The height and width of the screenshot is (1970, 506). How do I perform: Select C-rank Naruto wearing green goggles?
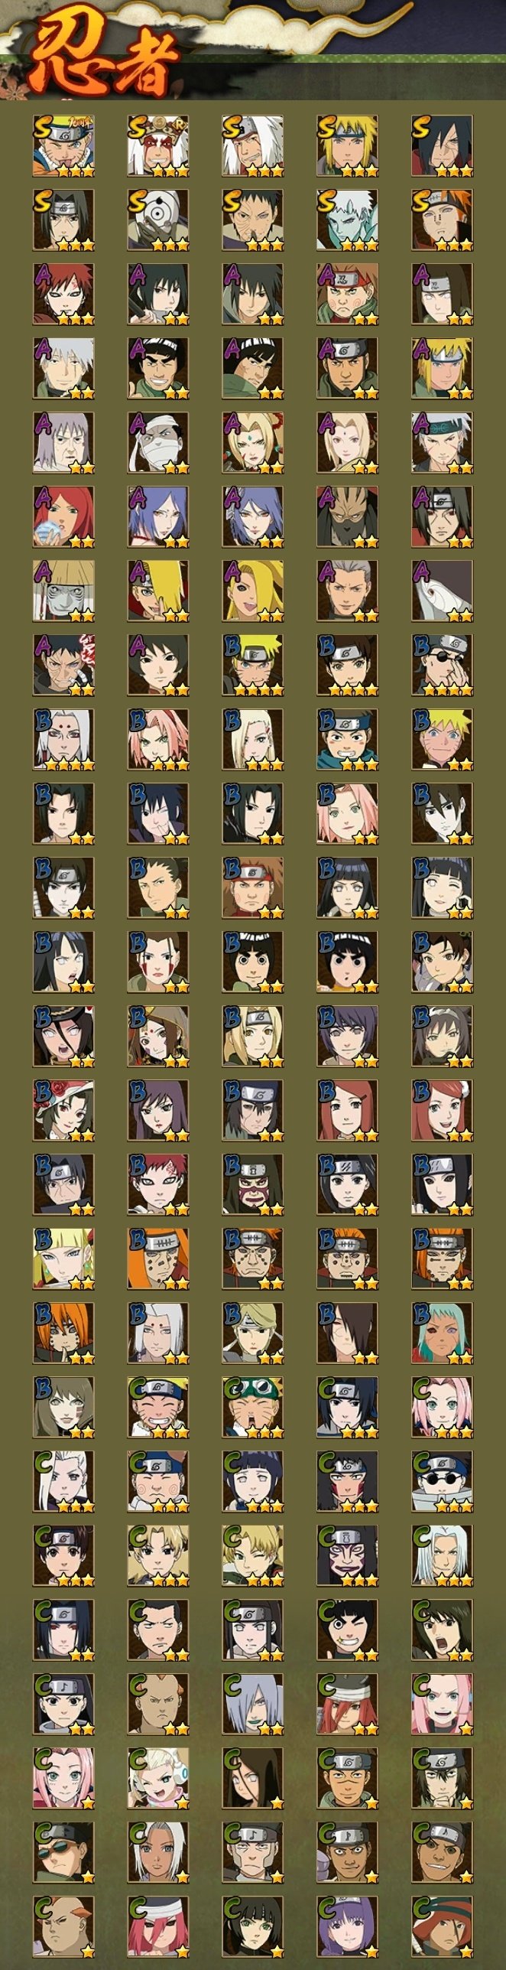[253, 1408]
